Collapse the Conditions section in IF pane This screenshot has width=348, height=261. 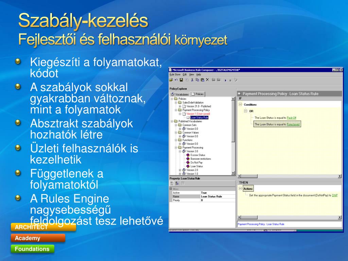[x=240, y=104]
